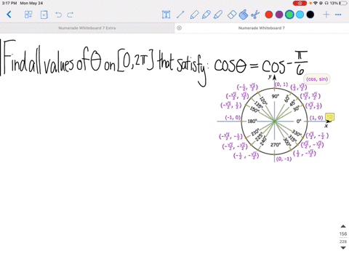The image size is (349, 262).
Task: Select the text box tool
Action: point(167,15)
